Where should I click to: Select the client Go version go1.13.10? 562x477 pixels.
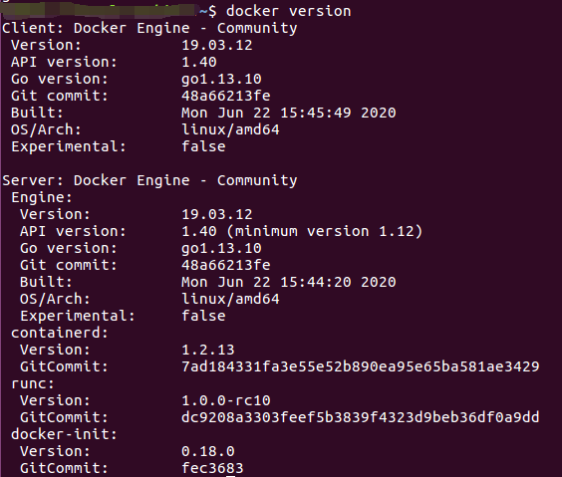click(x=221, y=79)
